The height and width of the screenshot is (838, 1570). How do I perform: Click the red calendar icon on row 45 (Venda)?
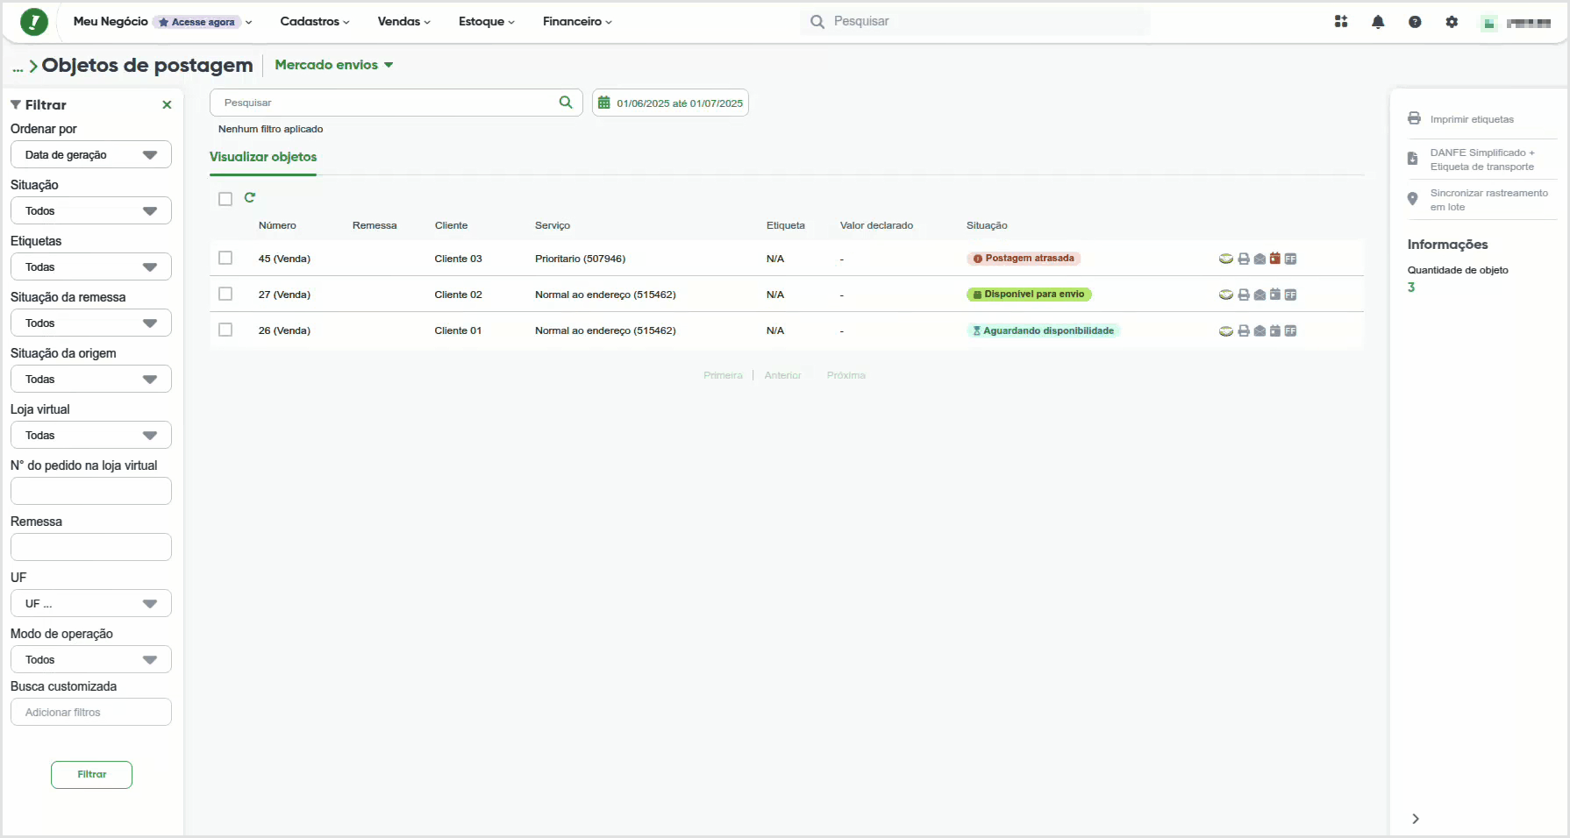[x=1275, y=259]
